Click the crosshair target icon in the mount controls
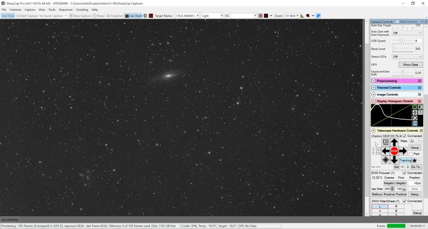 (x=385, y=160)
